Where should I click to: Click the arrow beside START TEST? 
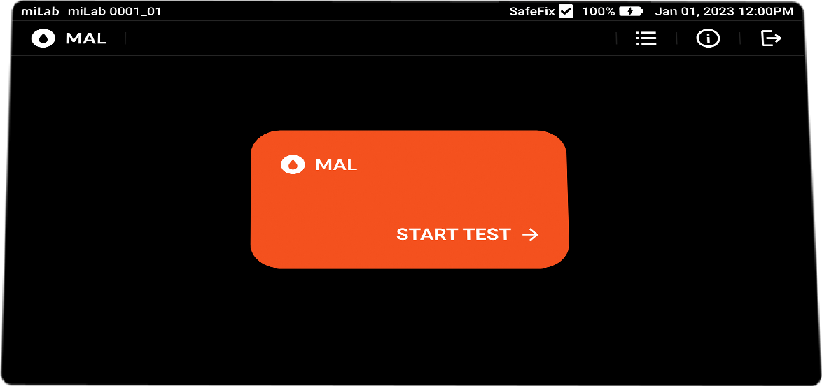coord(531,235)
